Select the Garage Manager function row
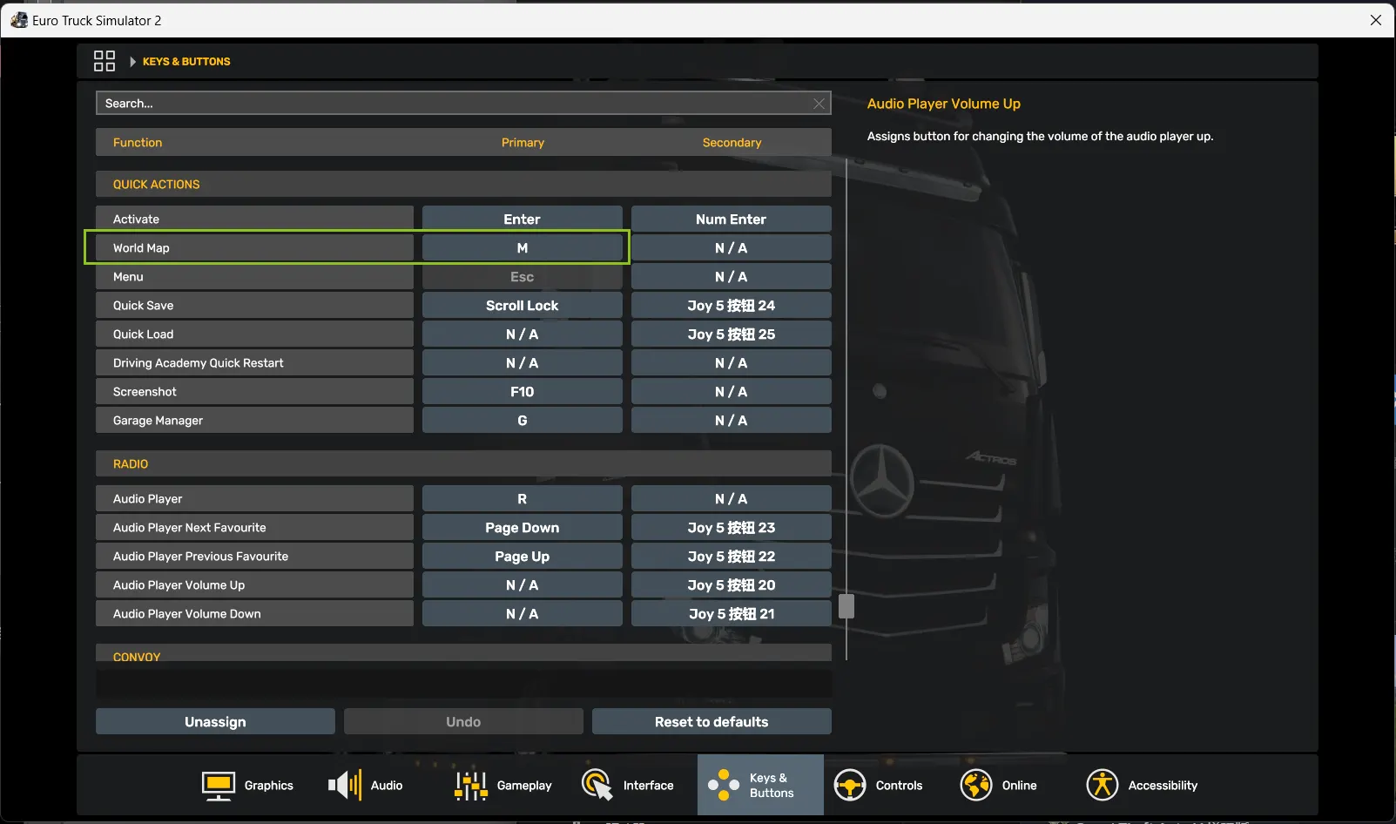The height and width of the screenshot is (824, 1396). (254, 421)
